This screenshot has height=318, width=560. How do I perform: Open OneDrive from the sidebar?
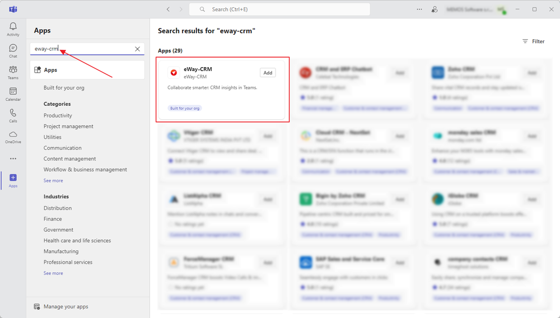tap(13, 137)
